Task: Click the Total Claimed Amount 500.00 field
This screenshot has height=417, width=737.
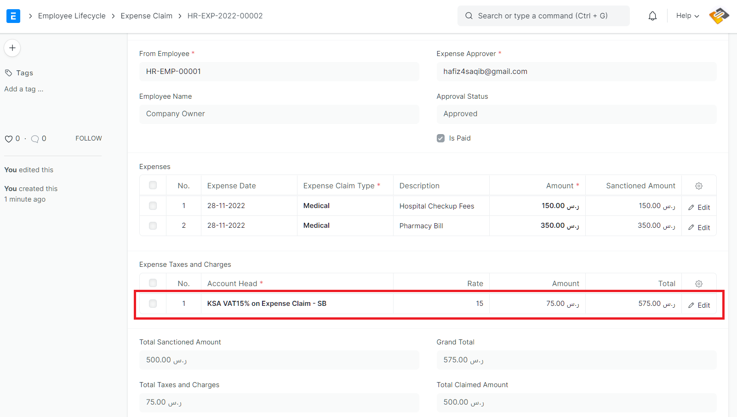Action: click(x=577, y=402)
